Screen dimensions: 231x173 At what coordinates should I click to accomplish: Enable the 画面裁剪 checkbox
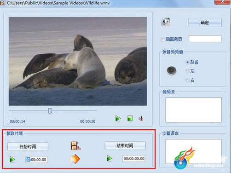[163, 39]
